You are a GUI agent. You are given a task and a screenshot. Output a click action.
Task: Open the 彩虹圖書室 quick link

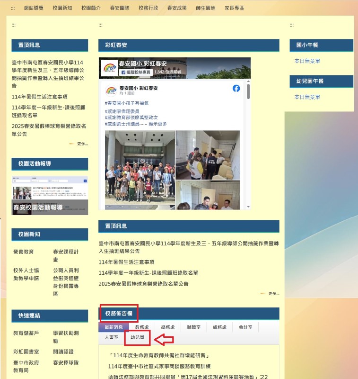tap(26, 352)
